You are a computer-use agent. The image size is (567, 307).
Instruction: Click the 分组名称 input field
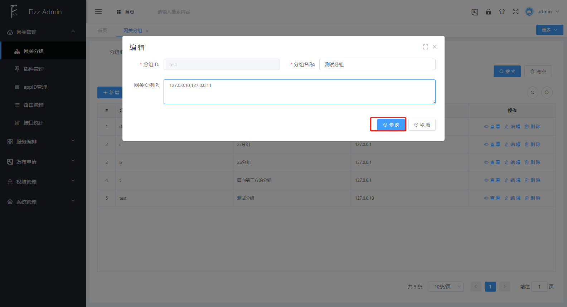(377, 64)
